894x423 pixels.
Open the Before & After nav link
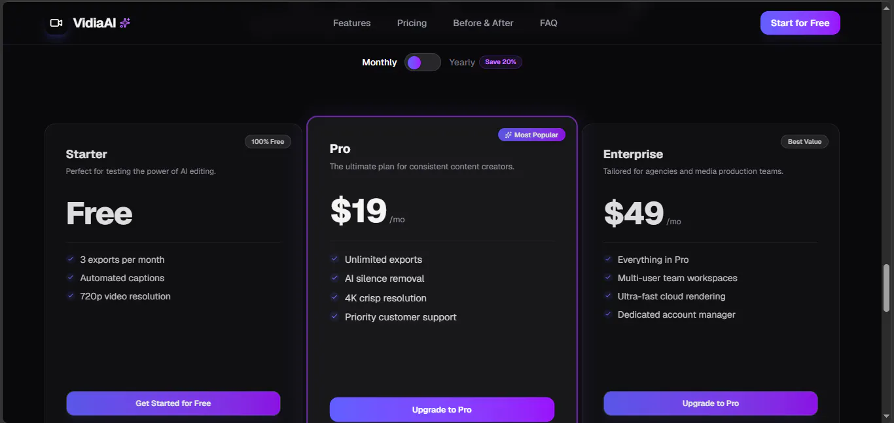click(483, 23)
